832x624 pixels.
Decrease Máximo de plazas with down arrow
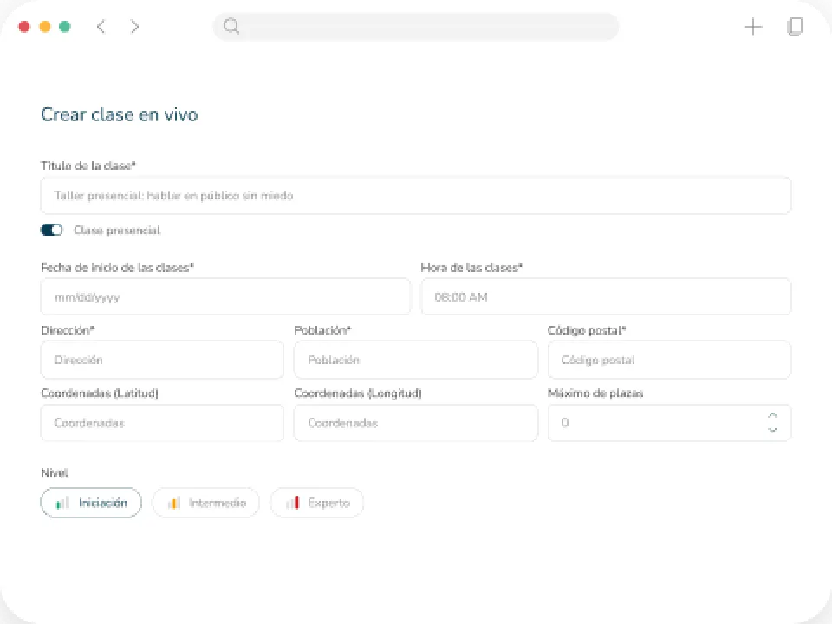(772, 430)
